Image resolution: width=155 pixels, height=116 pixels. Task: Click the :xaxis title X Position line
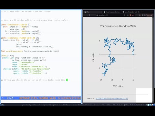[28, 71]
